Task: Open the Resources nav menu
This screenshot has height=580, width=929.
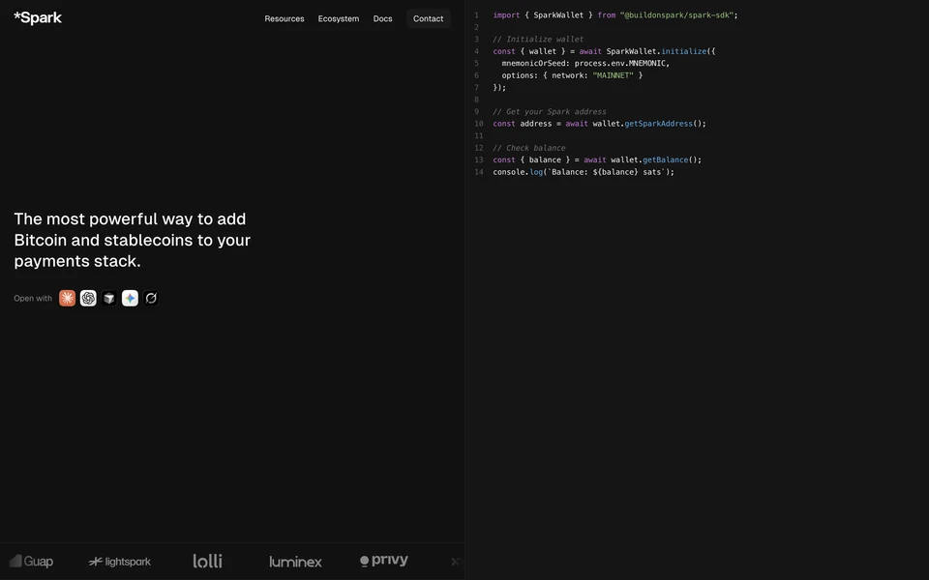Action: tap(285, 19)
